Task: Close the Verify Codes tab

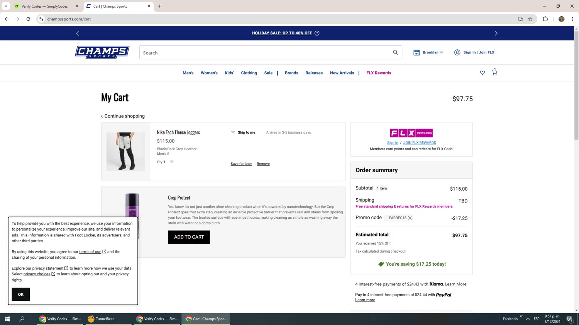Action: pos(77,6)
